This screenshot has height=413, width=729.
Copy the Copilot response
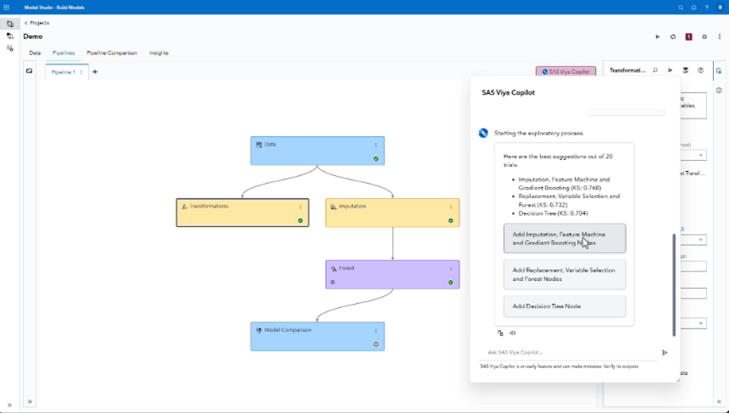[x=500, y=333]
